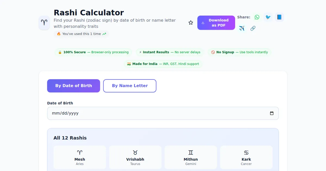Viewport: 326px width, 171px height.
Task: Share via Telegram airplane icon
Action: click(x=242, y=28)
